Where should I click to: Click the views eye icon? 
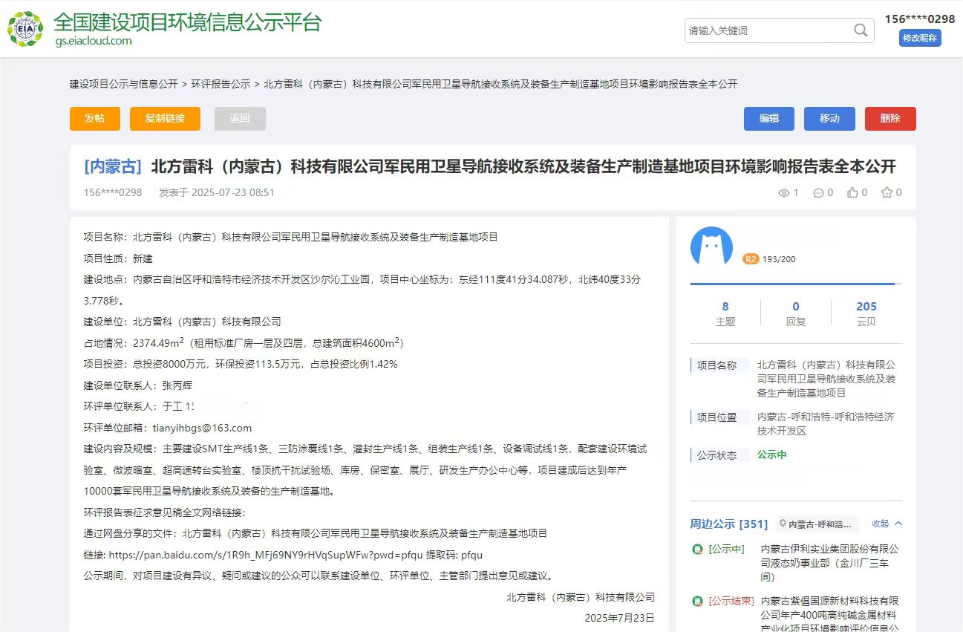pyautogui.click(x=783, y=193)
